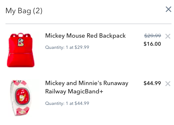Remove Mickey Mouse Red Backpack from bag
174x125 pixels.
(168, 36)
